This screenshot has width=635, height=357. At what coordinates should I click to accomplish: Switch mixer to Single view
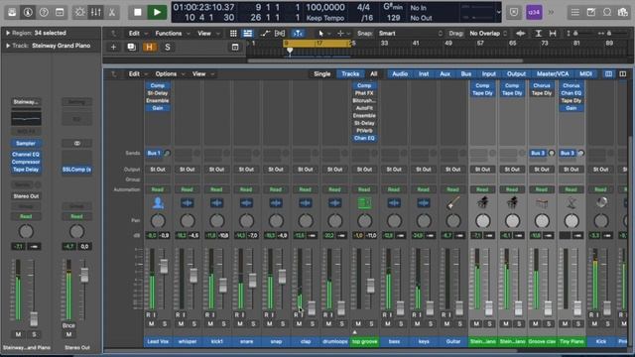(322, 74)
